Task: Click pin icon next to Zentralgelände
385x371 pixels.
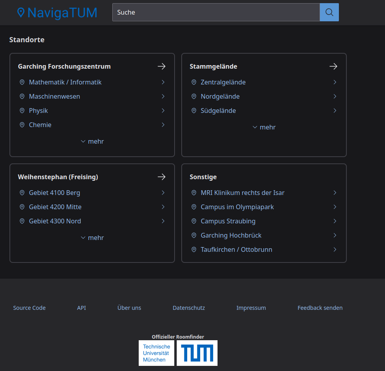Action: (x=194, y=82)
